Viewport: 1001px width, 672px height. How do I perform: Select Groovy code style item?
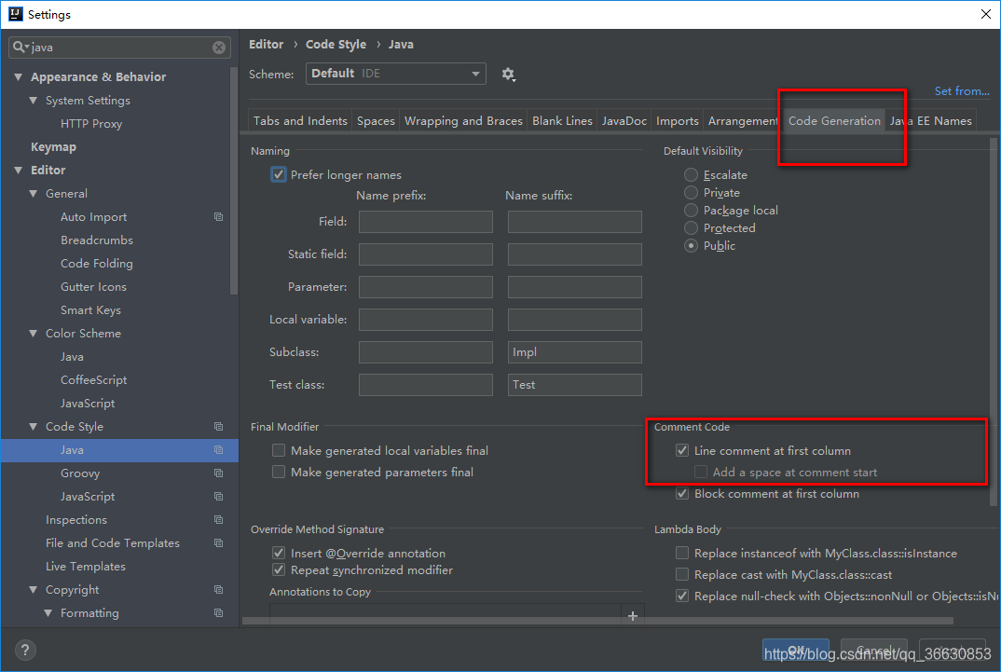click(80, 473)
